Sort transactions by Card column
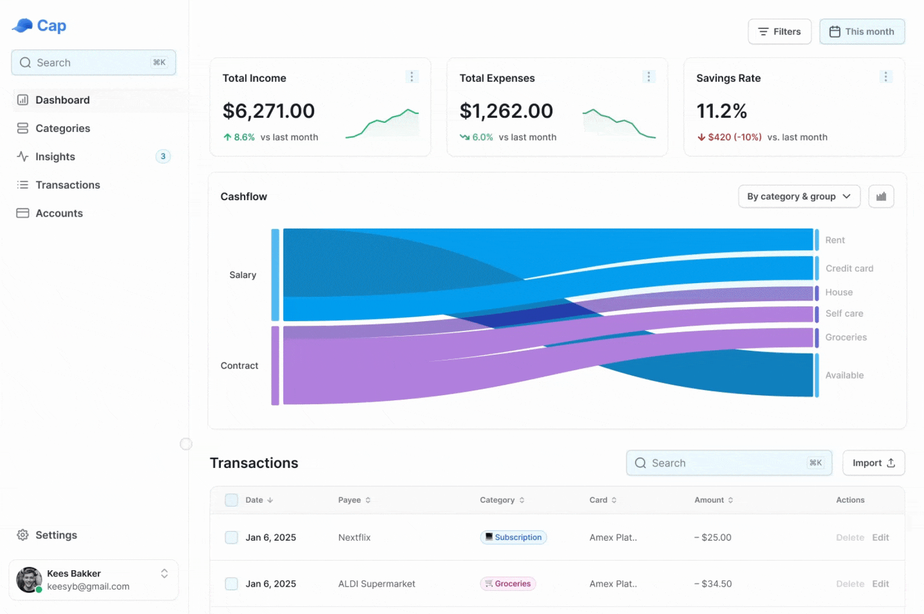 (x=603, y=500)
